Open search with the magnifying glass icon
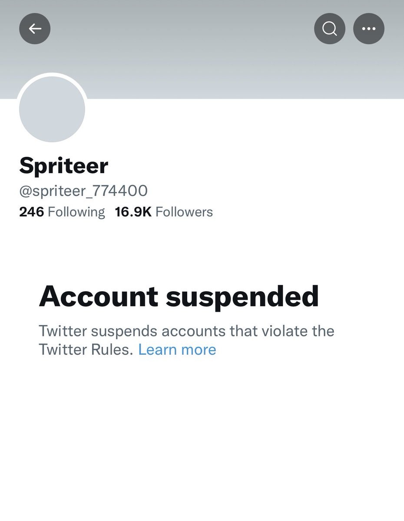The width and height of the screenshot is (404, 521). pyautogui.click(x=330, y=29)
